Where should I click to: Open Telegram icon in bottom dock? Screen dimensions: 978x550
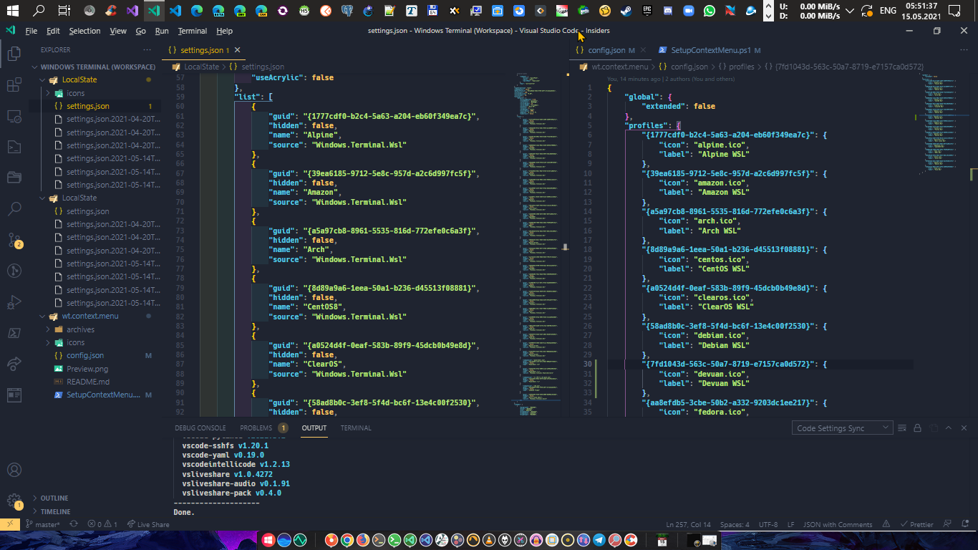point(599,540)
